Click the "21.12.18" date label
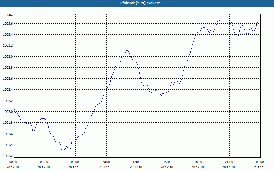The width and height of the screenshot is (274, 171). coord(260,167)
